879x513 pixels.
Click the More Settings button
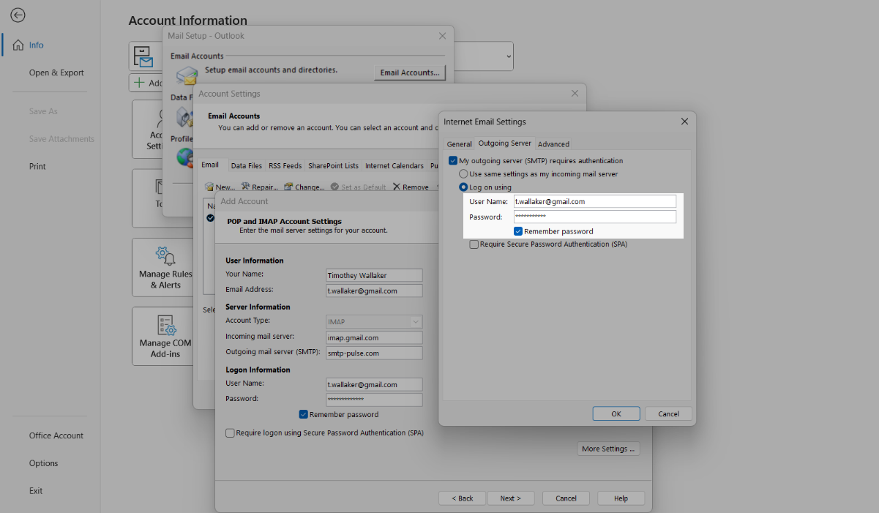tap(608, 449)
